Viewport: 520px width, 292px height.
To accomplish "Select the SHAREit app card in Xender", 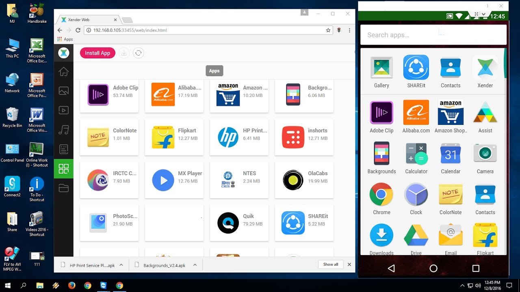I will tap(304, 223).
